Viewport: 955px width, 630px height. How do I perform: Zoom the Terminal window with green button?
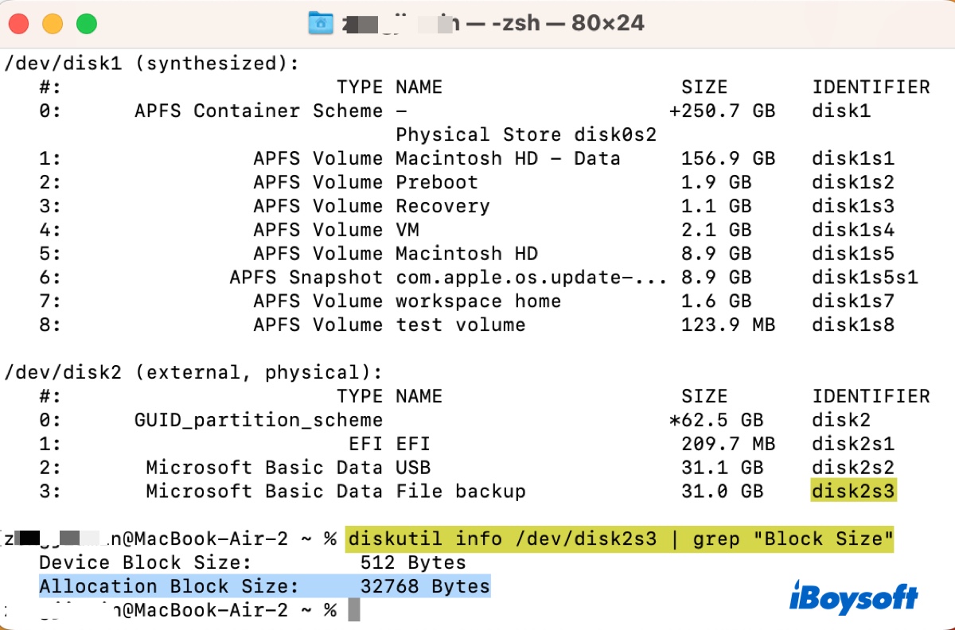[x=86, y=24]
